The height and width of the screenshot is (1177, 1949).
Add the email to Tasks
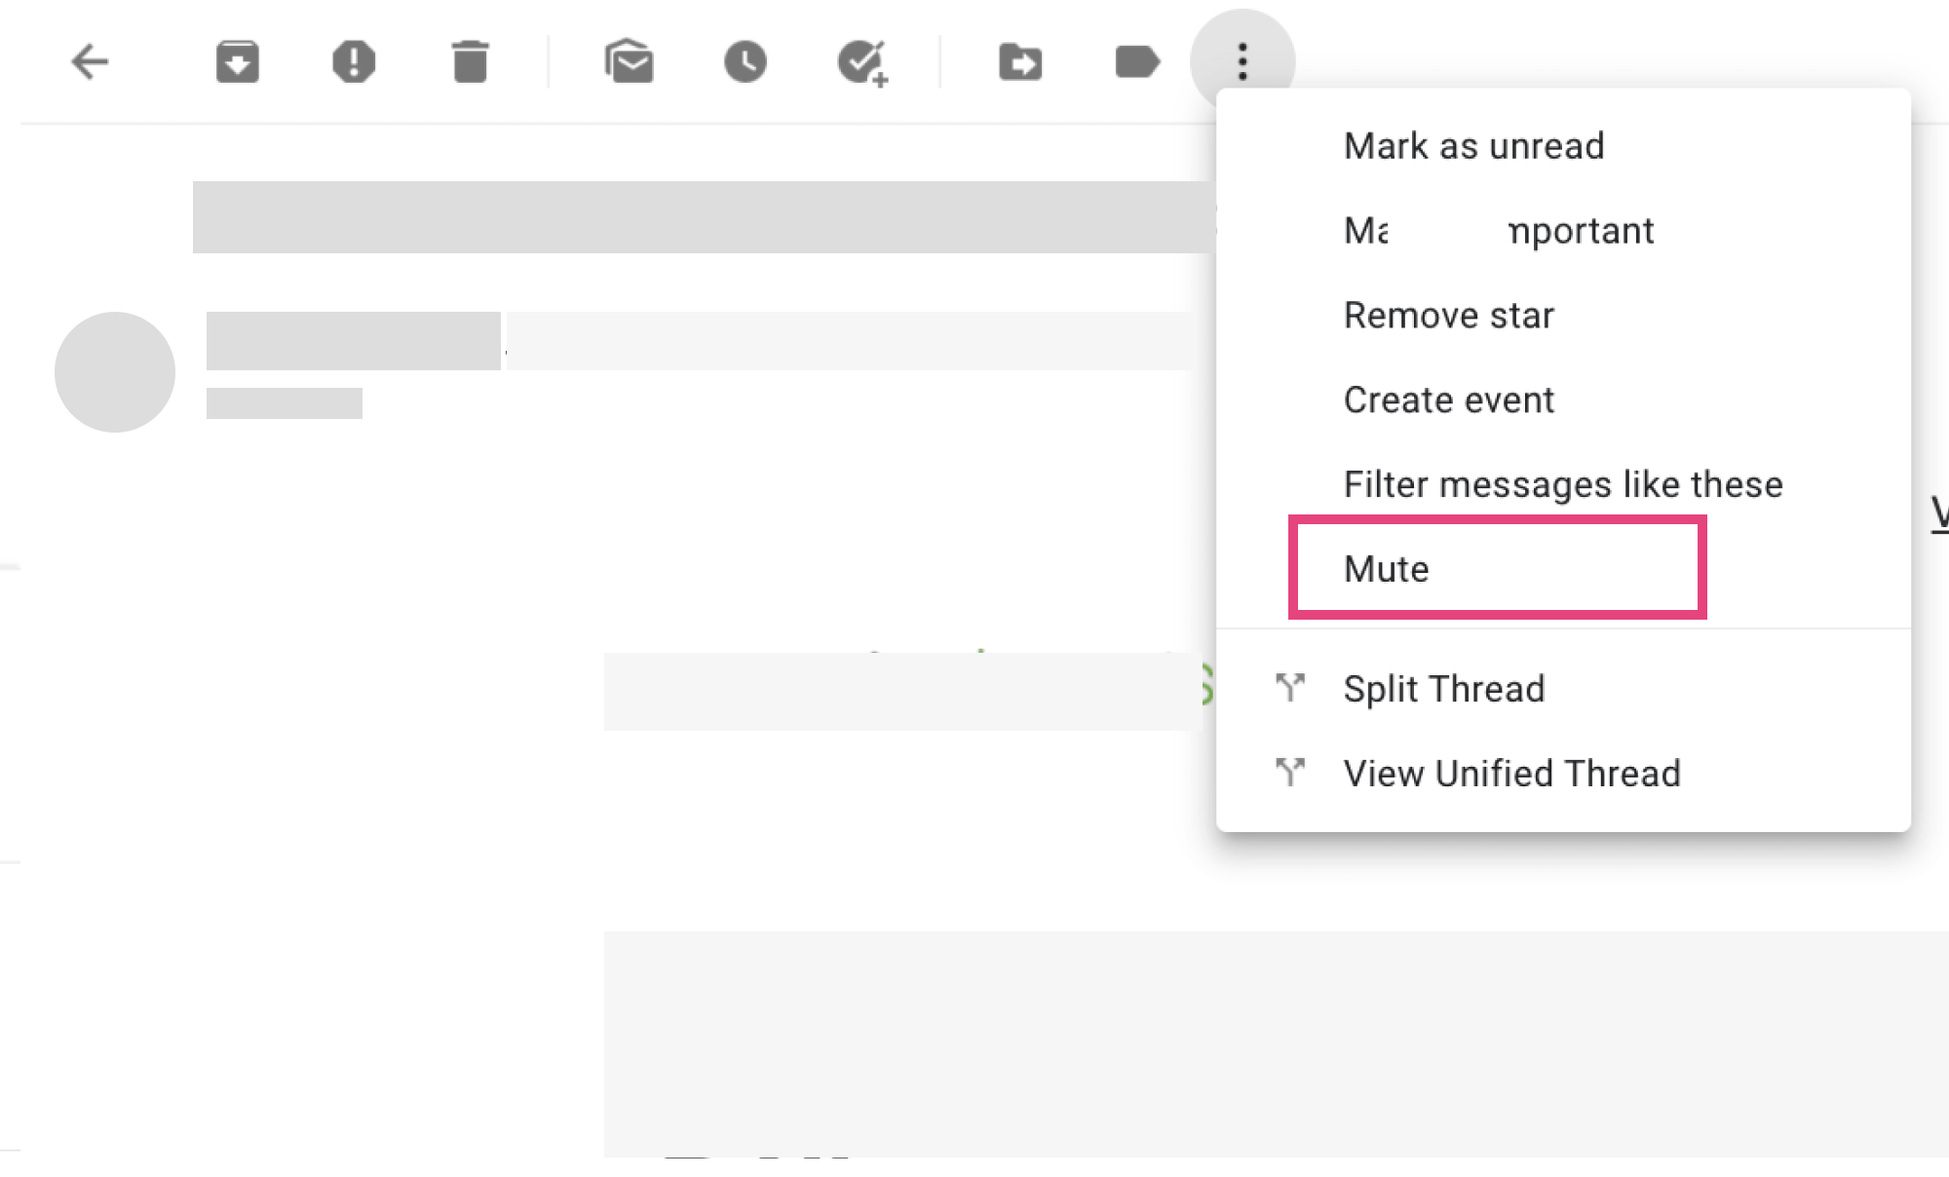[862, 62]
